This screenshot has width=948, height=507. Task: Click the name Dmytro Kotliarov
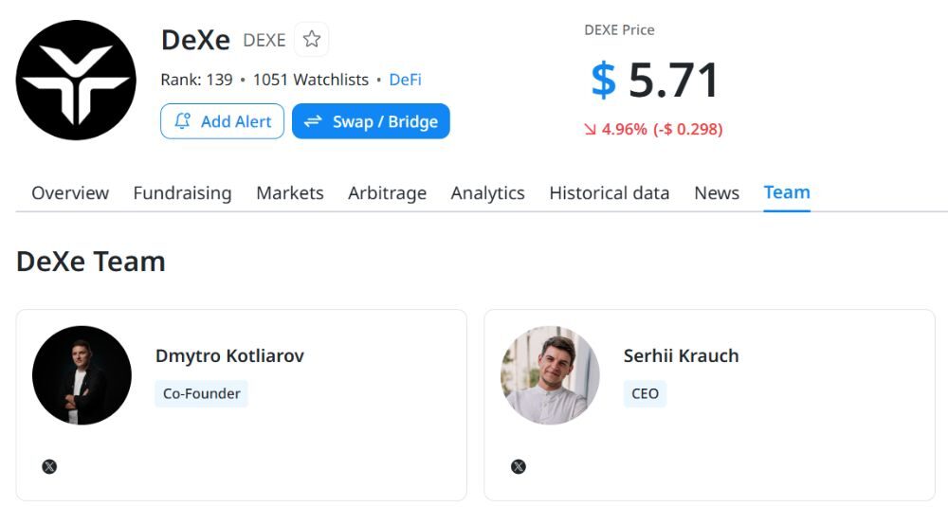click(x=229, y=356)
